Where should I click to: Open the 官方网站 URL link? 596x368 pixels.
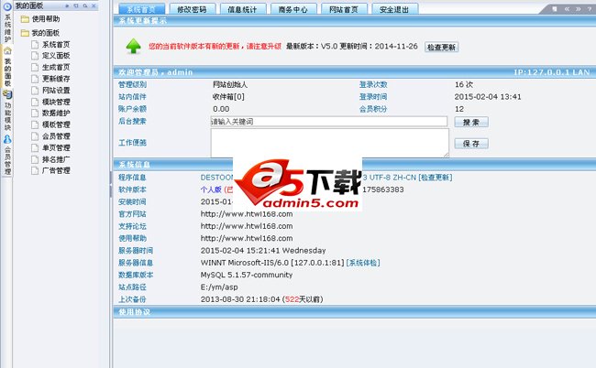click(247, 214)
